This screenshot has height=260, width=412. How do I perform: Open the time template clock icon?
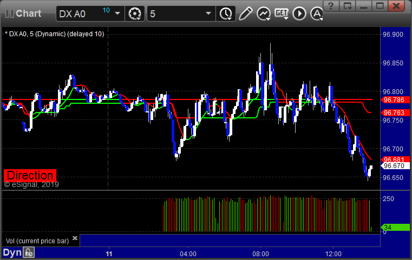coord(226,14)
